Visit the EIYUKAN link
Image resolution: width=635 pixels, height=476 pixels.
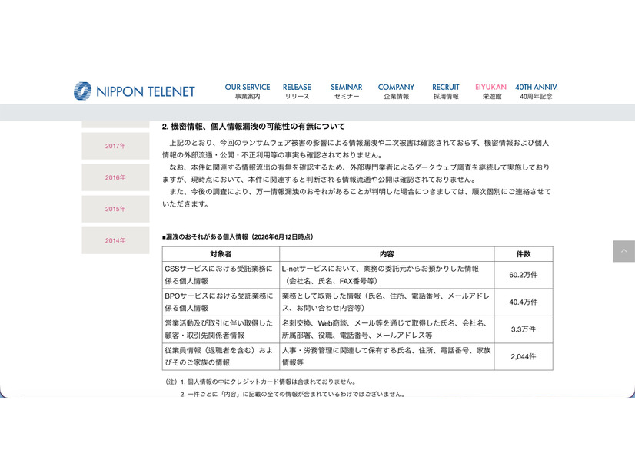[490, 91]
